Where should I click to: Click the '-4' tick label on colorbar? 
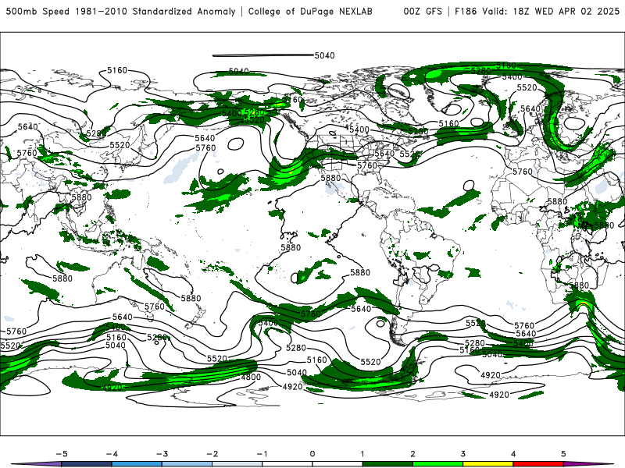coord(112,454)
